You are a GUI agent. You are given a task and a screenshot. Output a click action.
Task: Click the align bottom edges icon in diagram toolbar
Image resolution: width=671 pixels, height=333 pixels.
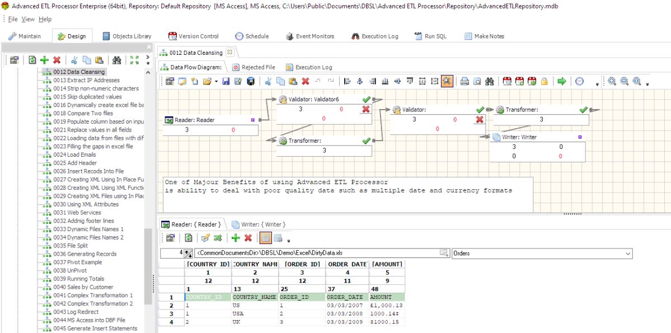[384, 81]
